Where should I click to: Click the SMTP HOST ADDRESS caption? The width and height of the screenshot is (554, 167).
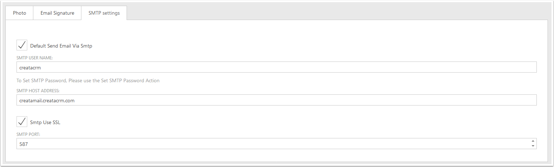pos(38,90)
